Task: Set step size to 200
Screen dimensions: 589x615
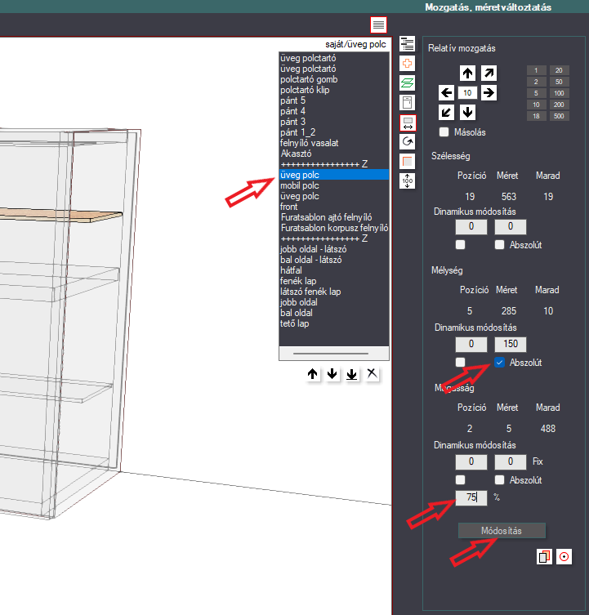Action: click(x=559, y=105)
